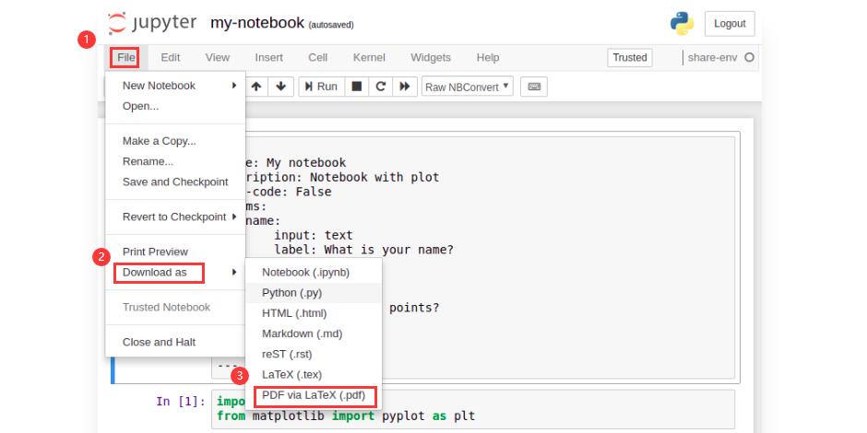Expand the Revert to Checkpoint submenu
867x433 pixels.
175,217
